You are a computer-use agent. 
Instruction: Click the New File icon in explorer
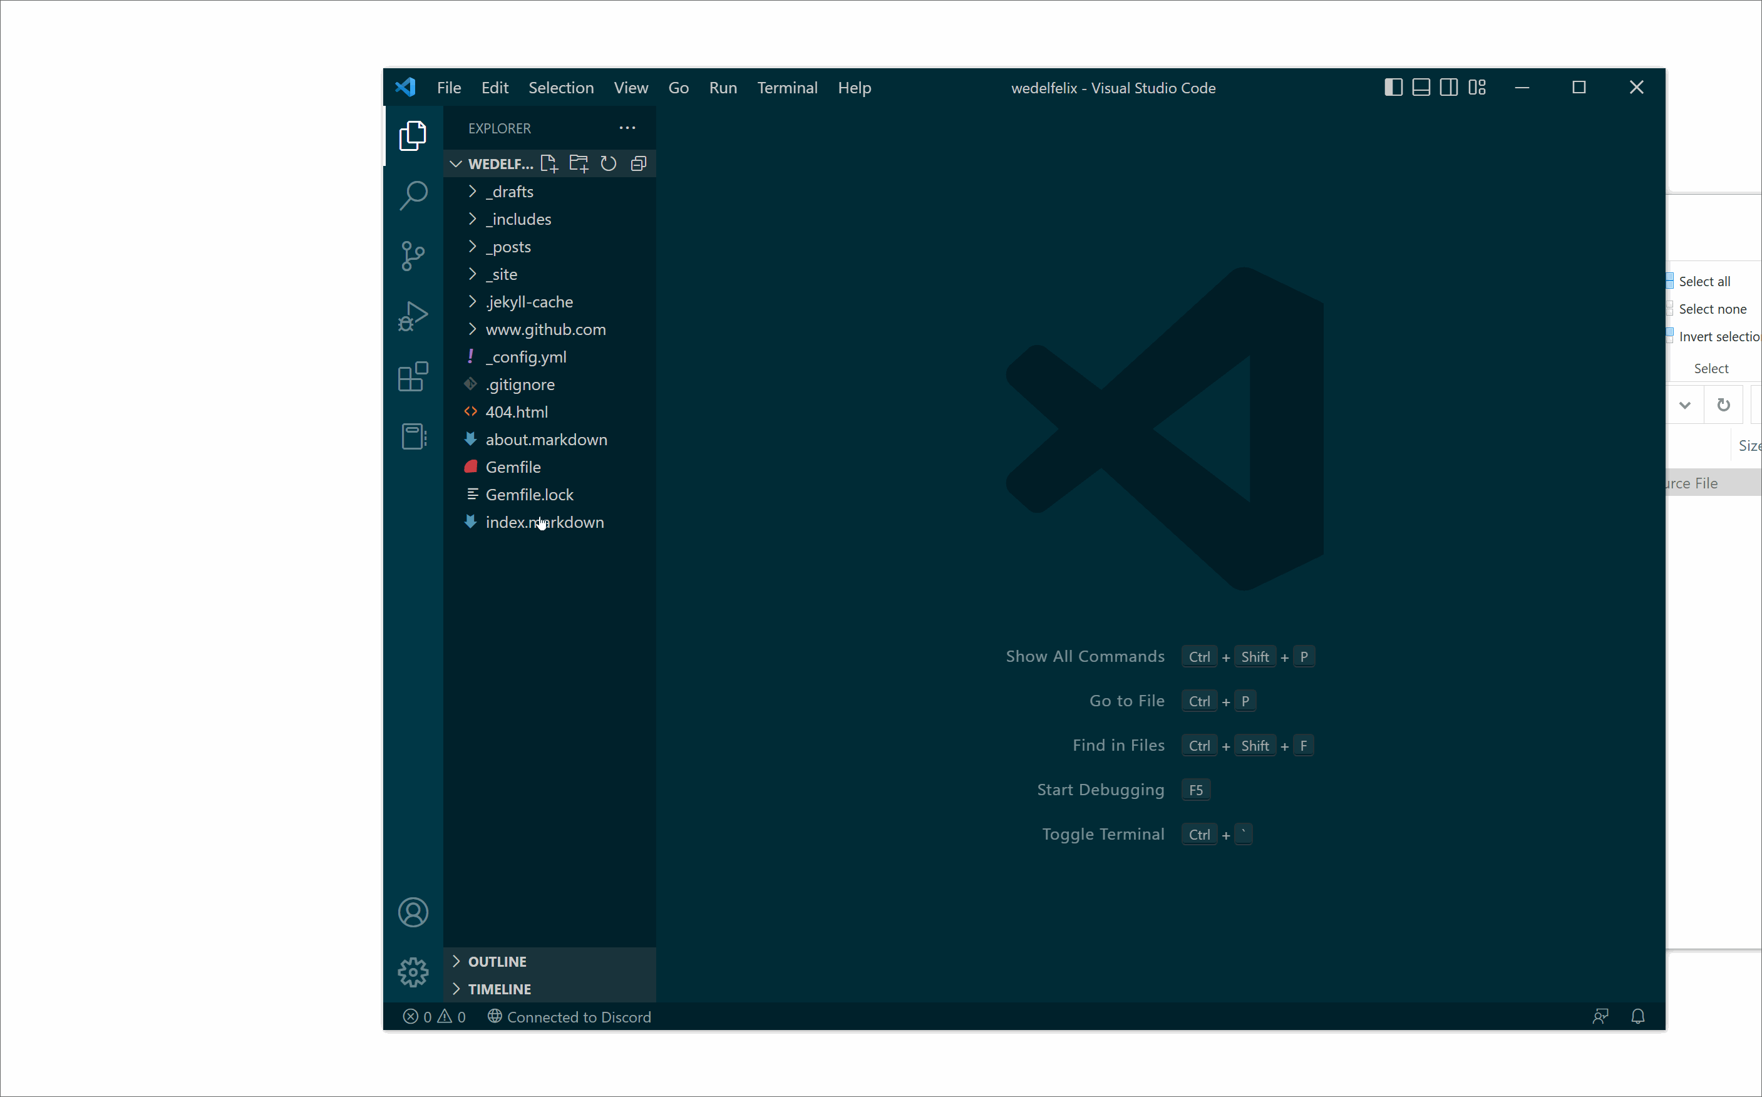point(549,164)
